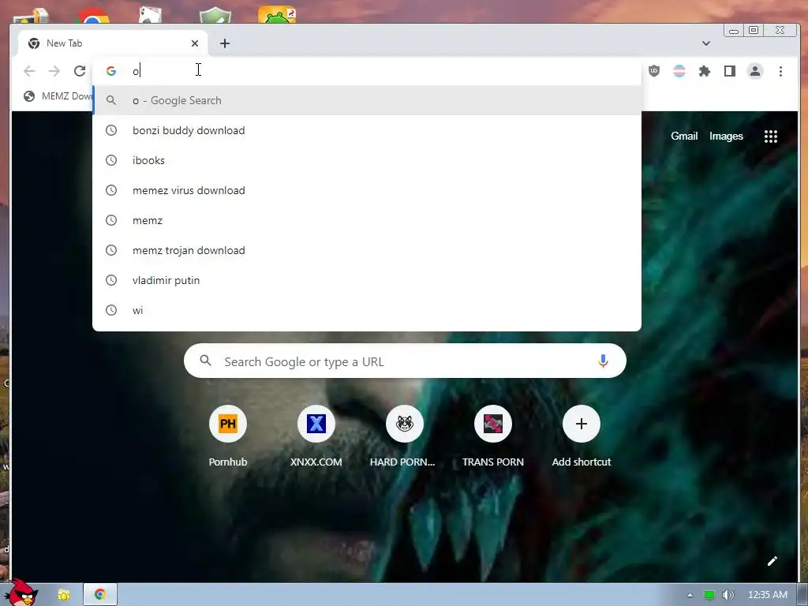
Task: Show hidden tray icons arrow
Action: click(x=690, y=595)
